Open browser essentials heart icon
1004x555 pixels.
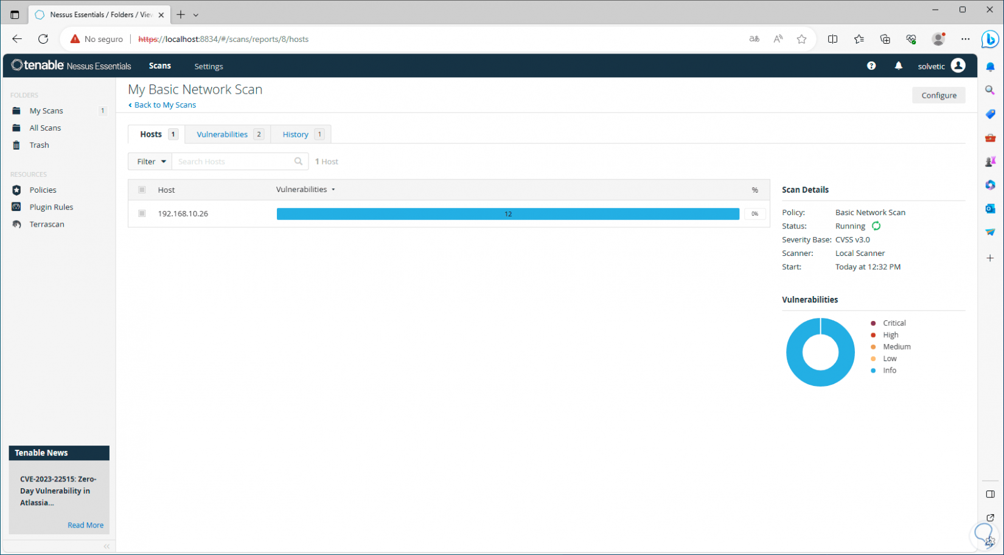pos(912,39)
